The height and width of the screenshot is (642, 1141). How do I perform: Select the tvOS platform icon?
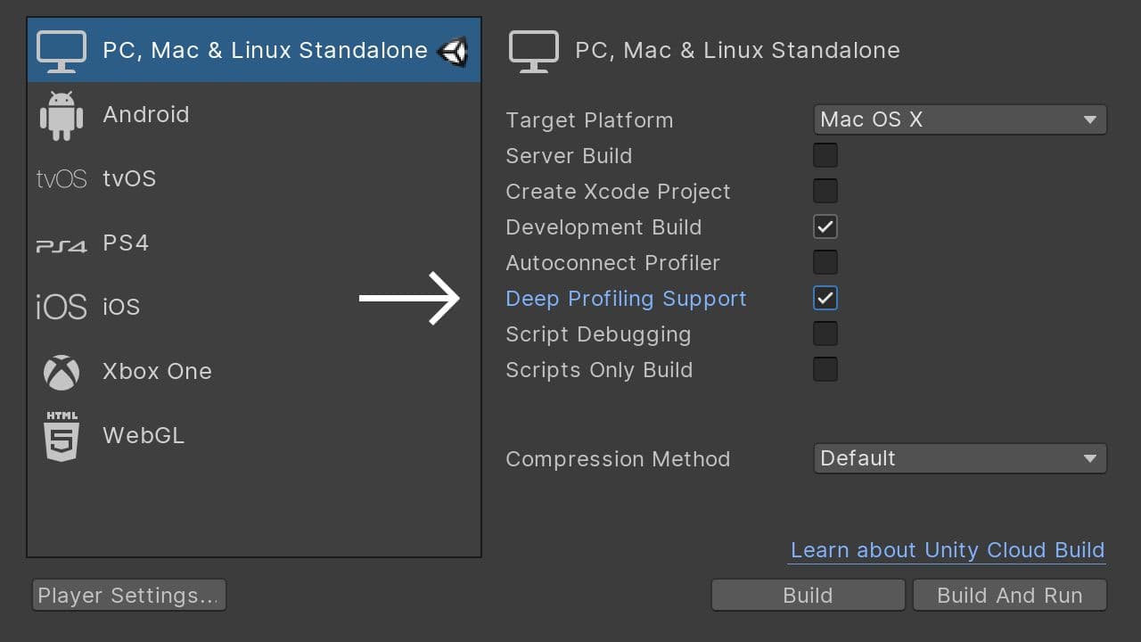coord(61,178)
